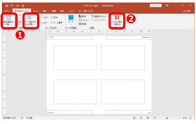Switch to Normal view icon

134,118
